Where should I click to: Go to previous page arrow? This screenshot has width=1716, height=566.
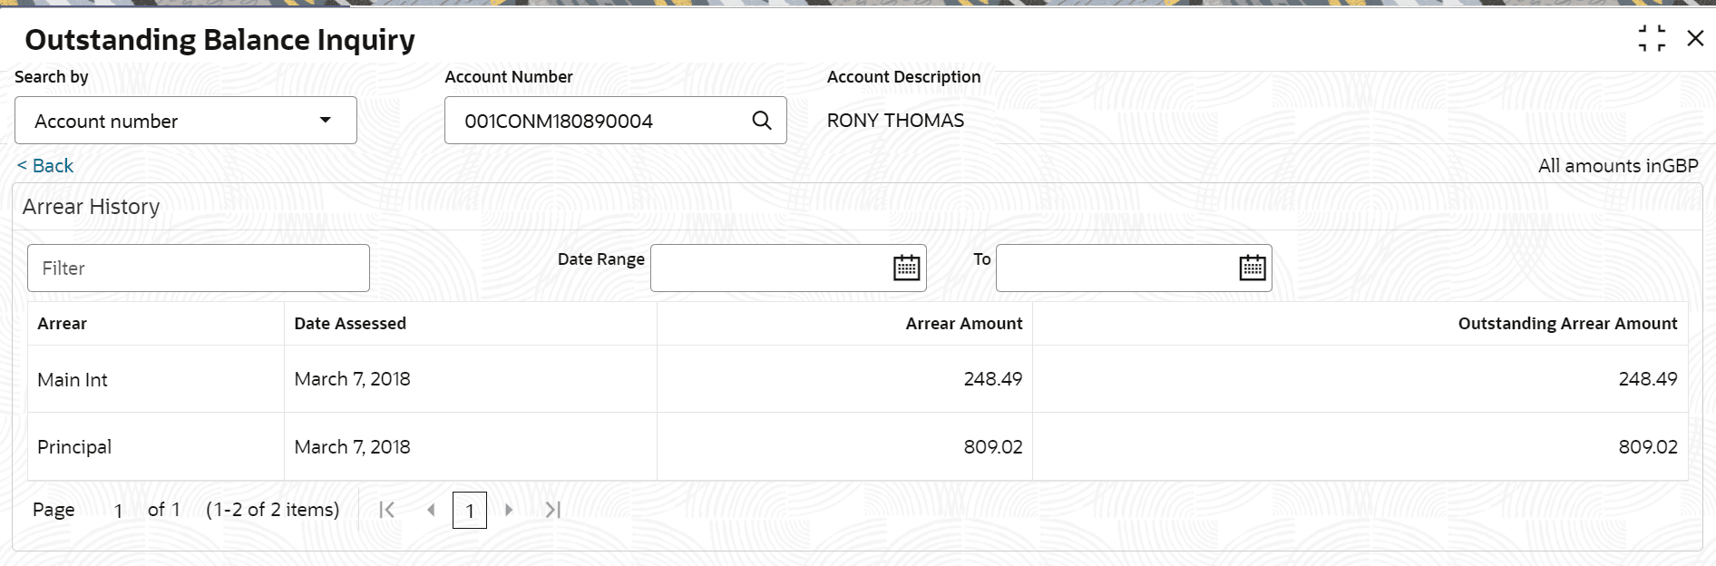[431, 510]
